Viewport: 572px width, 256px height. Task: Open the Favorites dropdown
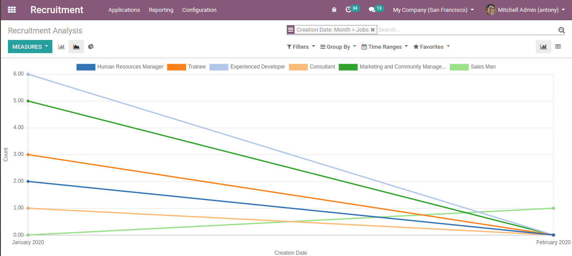point(432,47)
